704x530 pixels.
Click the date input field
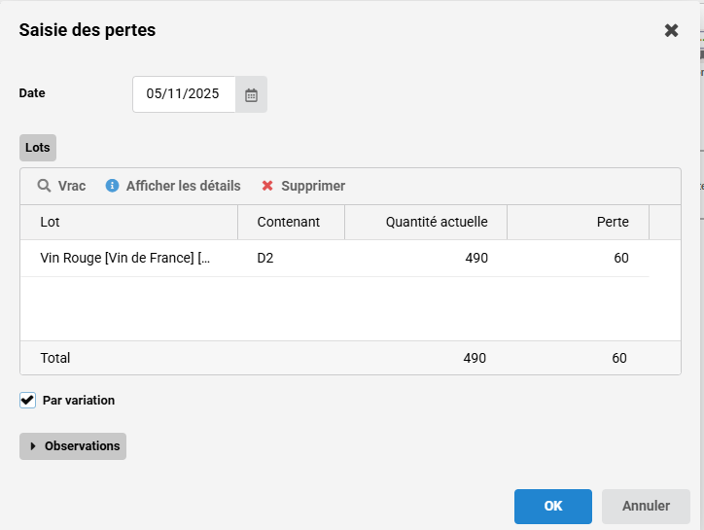coord(184,94)
